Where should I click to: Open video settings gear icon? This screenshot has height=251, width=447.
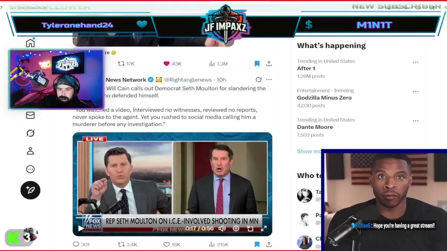coord(236,229)
